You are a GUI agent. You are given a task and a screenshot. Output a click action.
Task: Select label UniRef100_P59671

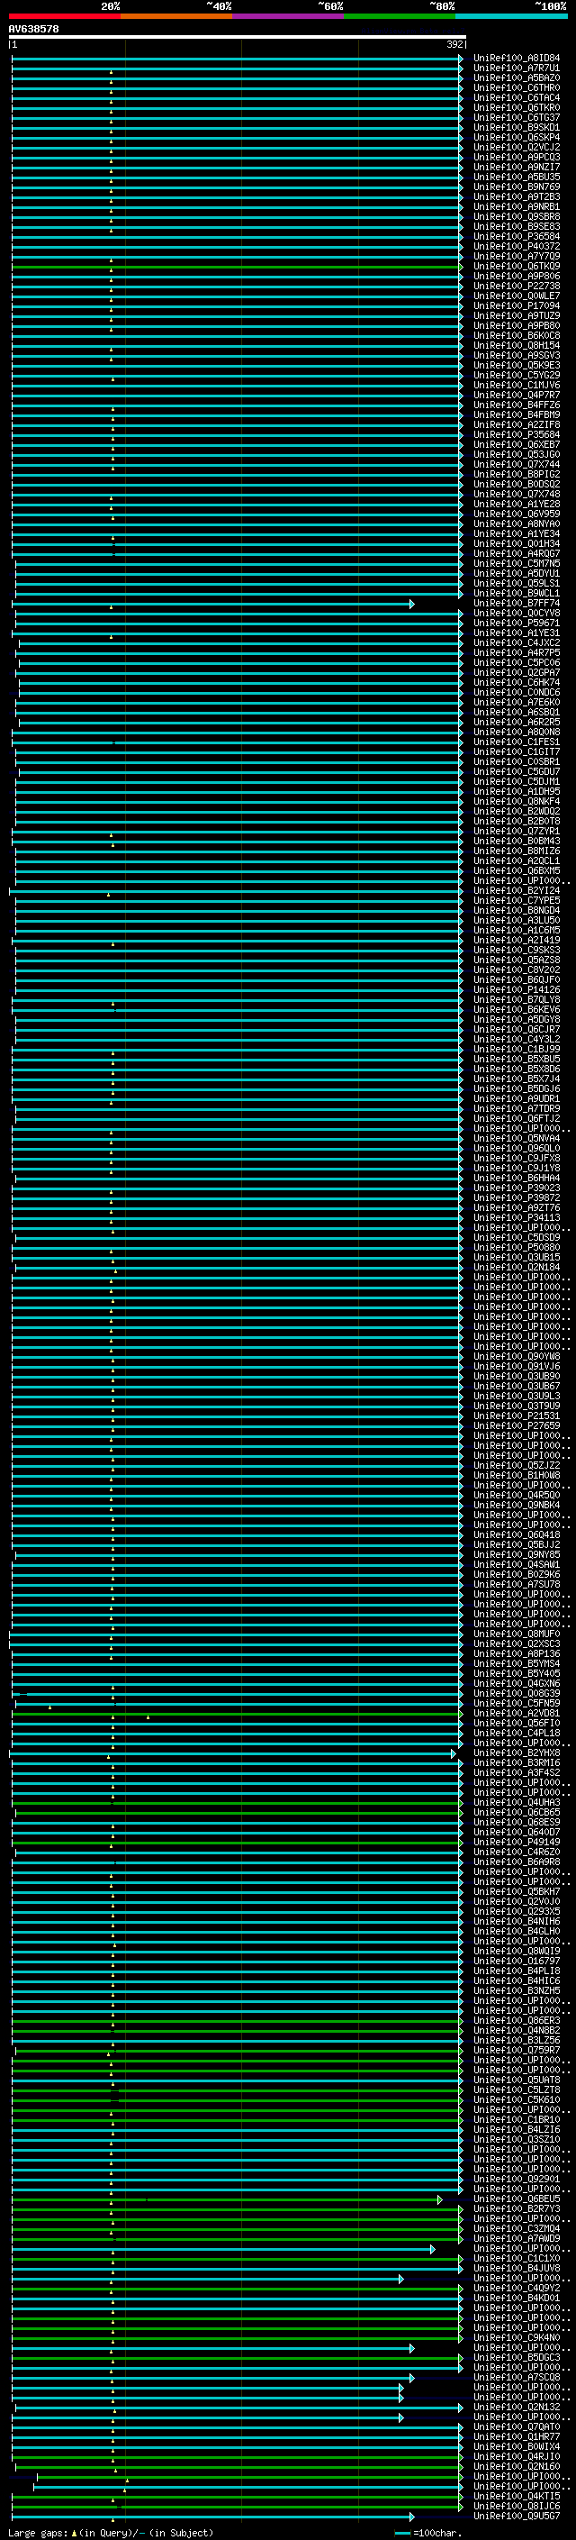(x=516, y=624)
